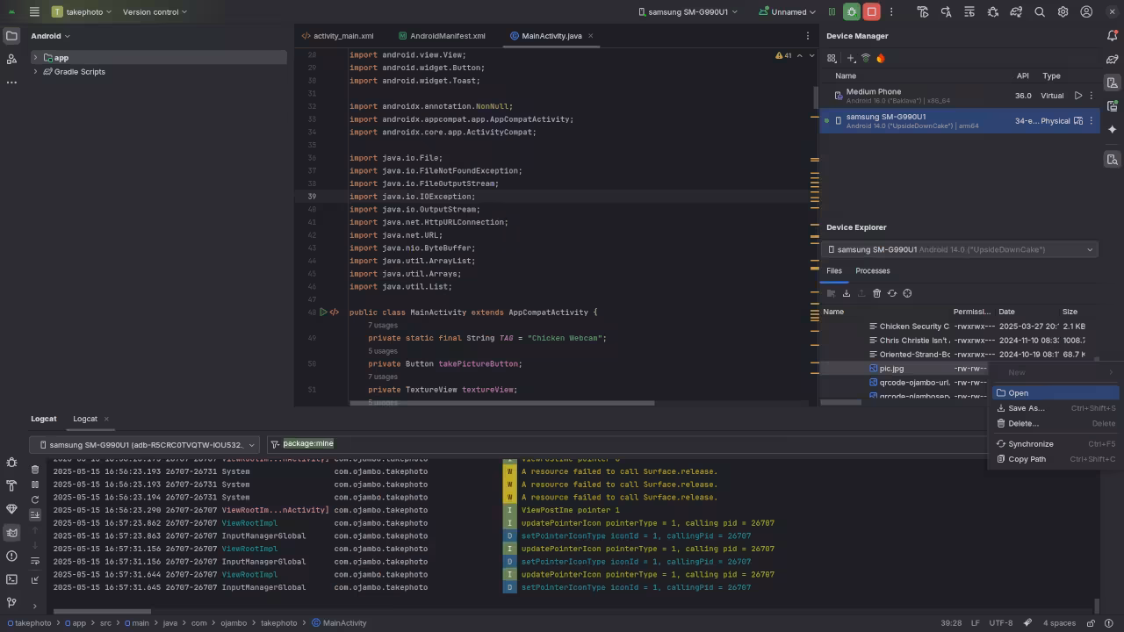Open the Project tool window
The width and height of the screenshot is (1124, 632).
point(11,36)
